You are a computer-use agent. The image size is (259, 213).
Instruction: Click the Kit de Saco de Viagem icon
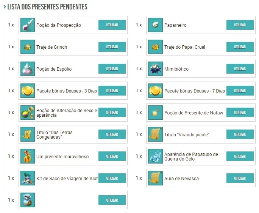[28, 178]
